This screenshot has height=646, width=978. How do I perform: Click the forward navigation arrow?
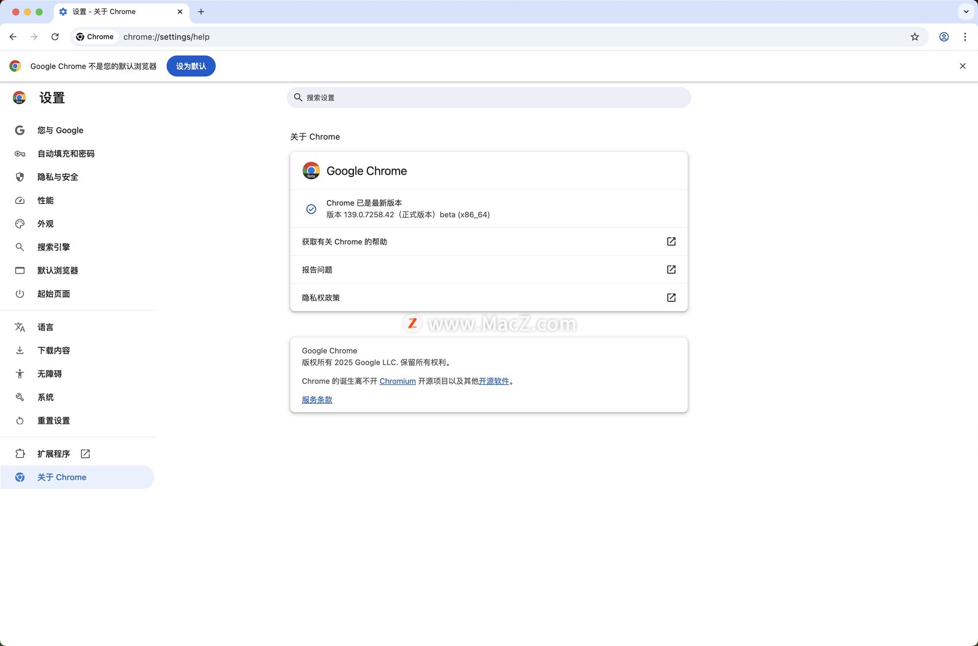coord(34,37)
